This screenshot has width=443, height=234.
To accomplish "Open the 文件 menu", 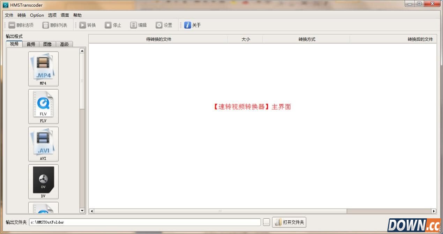I will pyautogui.click(x=9, y=15).
